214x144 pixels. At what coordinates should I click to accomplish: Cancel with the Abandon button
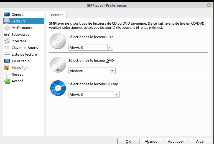pyautogui.click(x=152, y=141)
